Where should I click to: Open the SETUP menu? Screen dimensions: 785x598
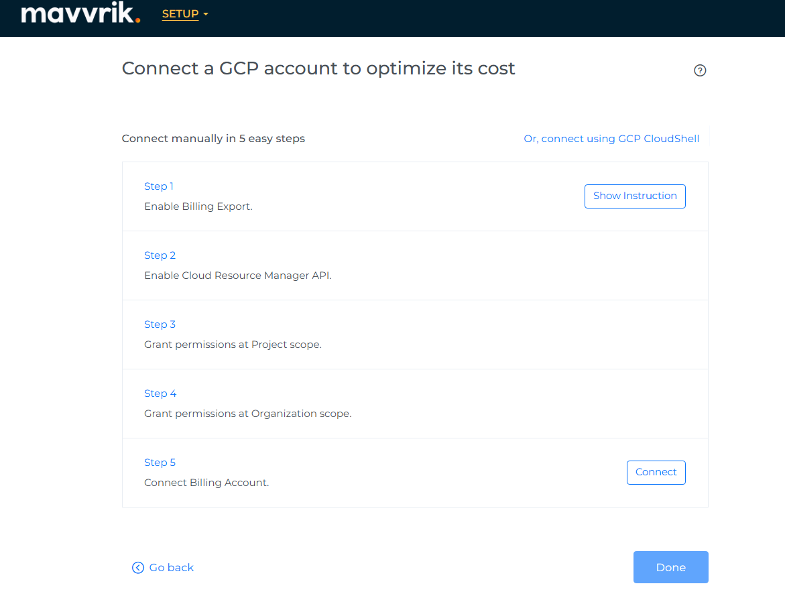(x=180, y=14)
